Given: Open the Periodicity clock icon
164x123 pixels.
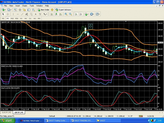Looking at the screenshot, I should [91, 14].
